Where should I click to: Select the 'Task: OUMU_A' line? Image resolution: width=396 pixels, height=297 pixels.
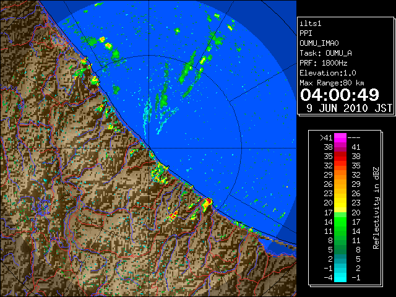click(326, 53)
